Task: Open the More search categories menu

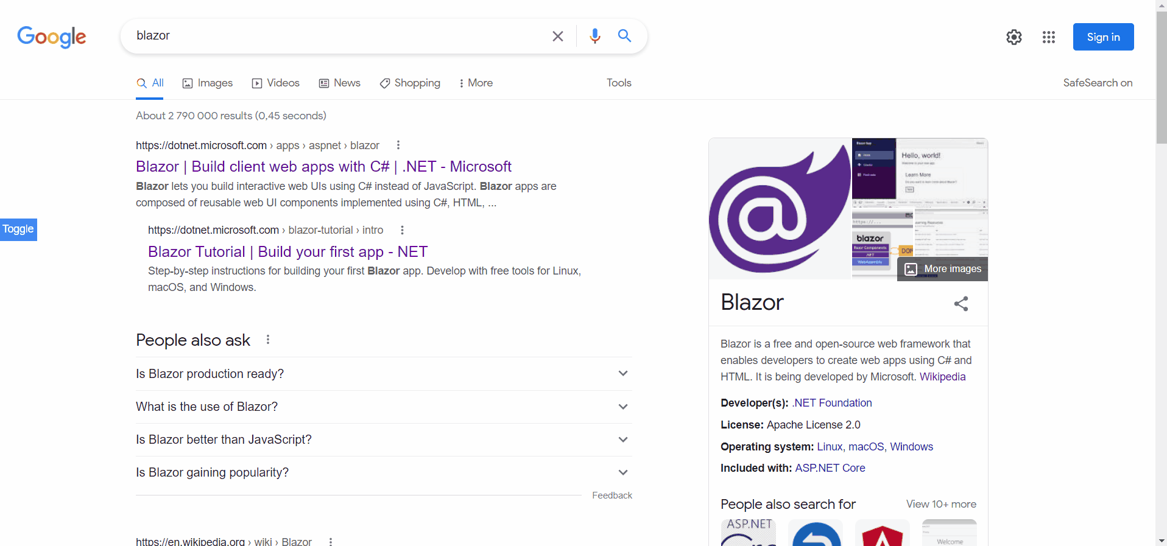Action: click(476, 83)
